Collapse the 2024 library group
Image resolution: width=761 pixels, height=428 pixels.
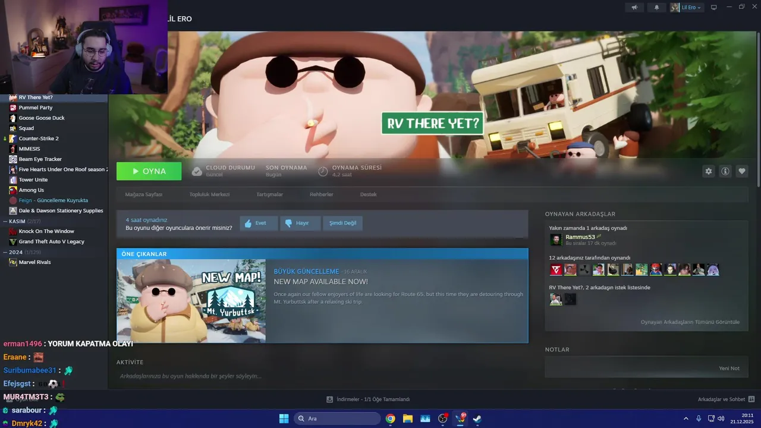click(5, 252)
